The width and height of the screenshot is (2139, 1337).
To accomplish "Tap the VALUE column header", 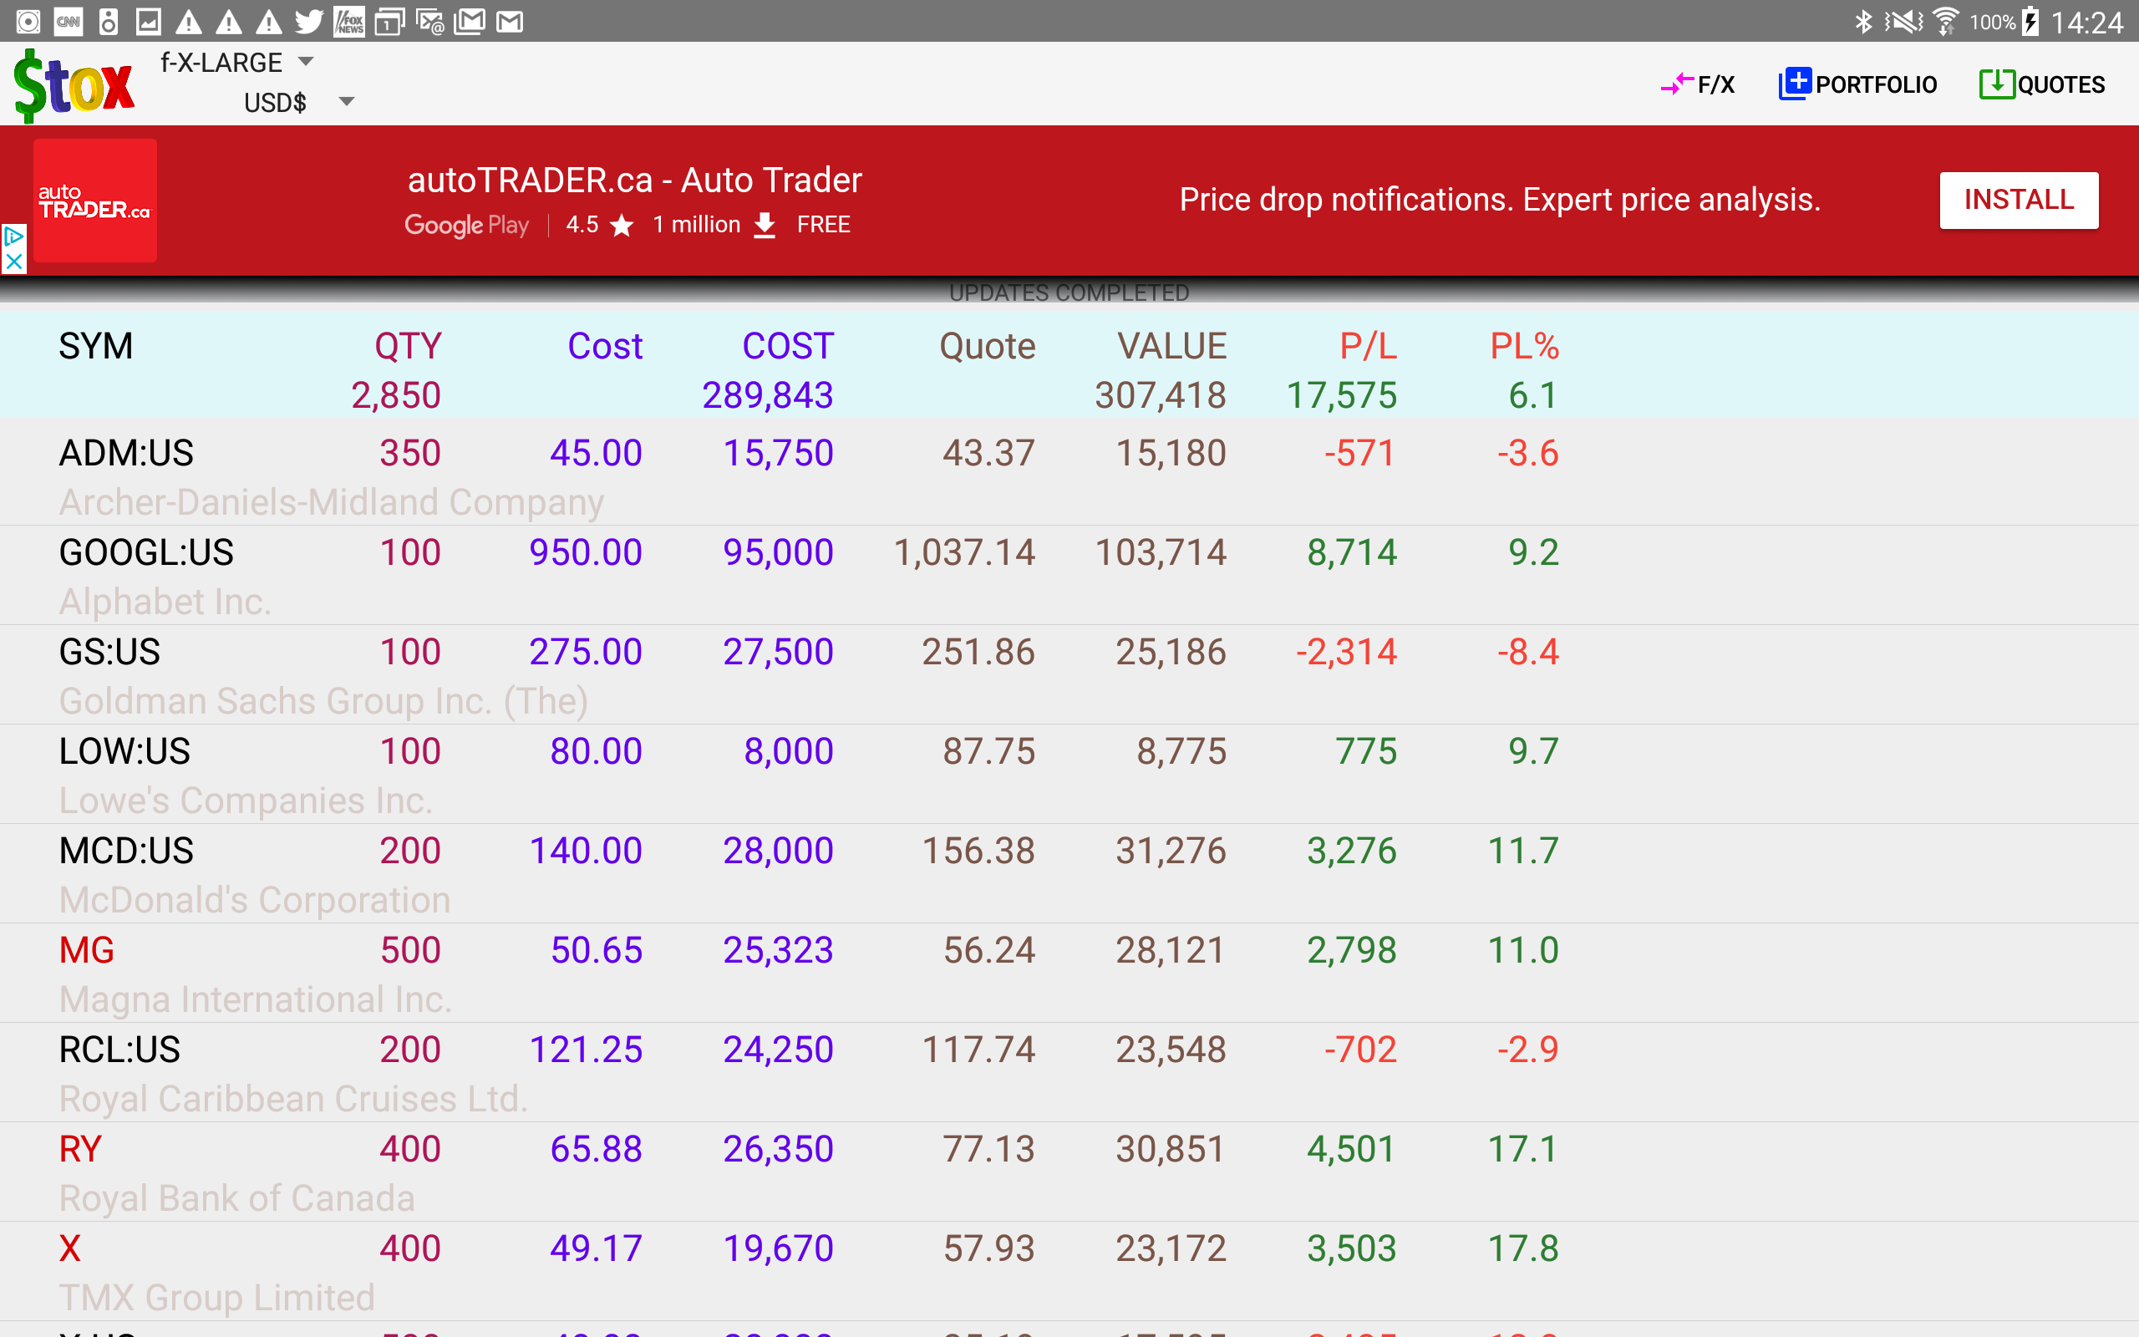I will [1171, 346].
